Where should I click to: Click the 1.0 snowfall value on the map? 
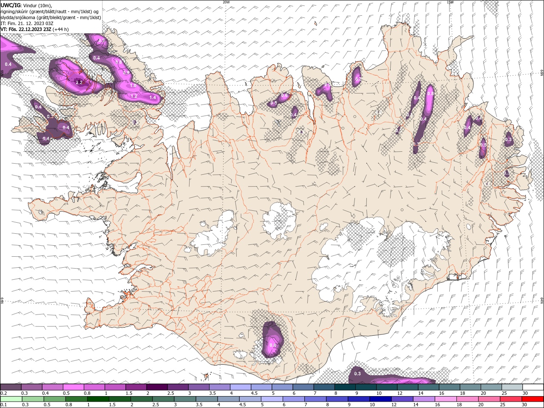(133, 85)
